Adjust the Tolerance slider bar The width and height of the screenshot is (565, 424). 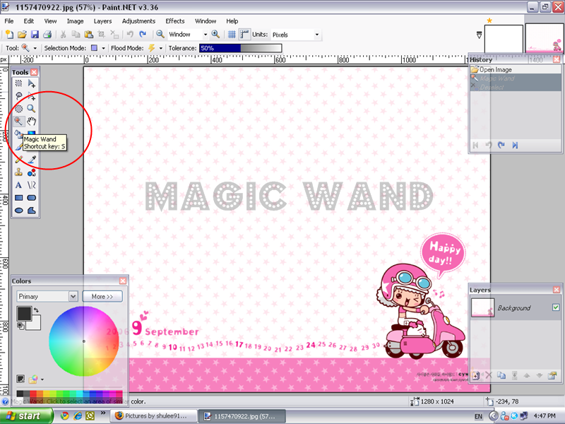coord(240,48)
